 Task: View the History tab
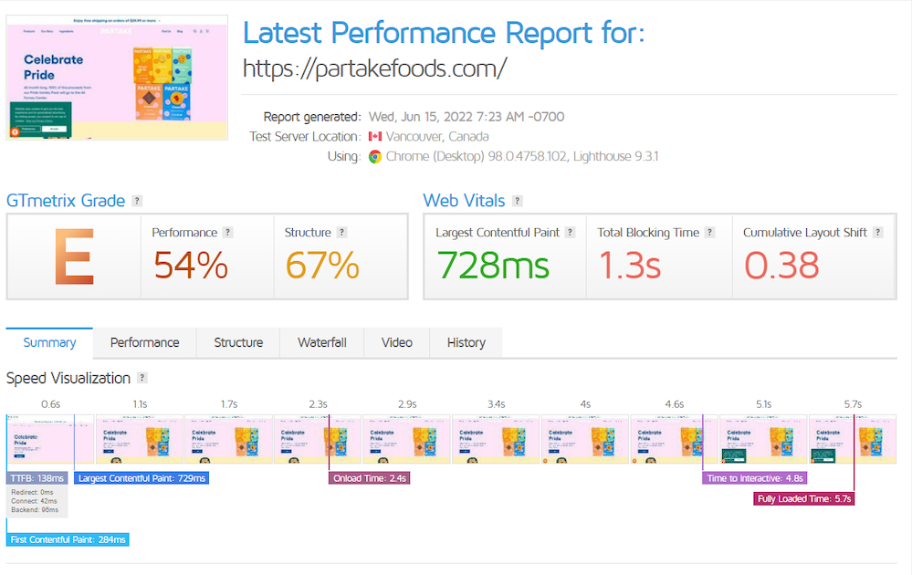point(466,342)
